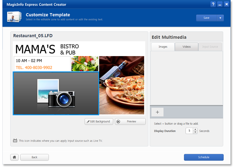The width and height of the screenshot is (233, 167).
Task: Increase Display Duration with up arrow
Action: pyautogui.click(x=195, y=129)
